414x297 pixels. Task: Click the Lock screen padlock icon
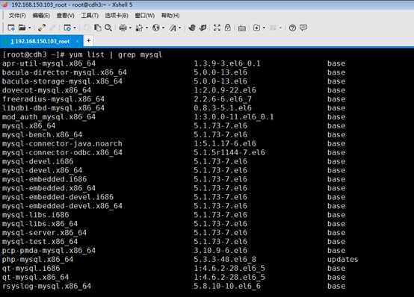click(x=228, y=28)
